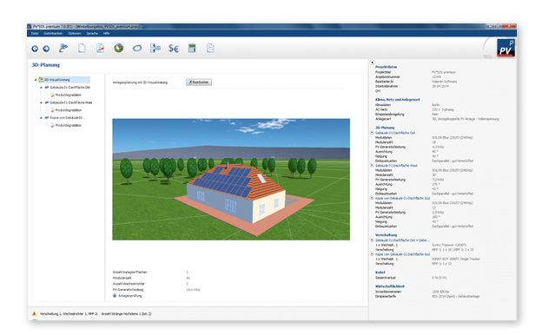Image resolution: width=549 pixels, height=335 pixels.
Task: Open the Optionen menu
Action: 75,34
